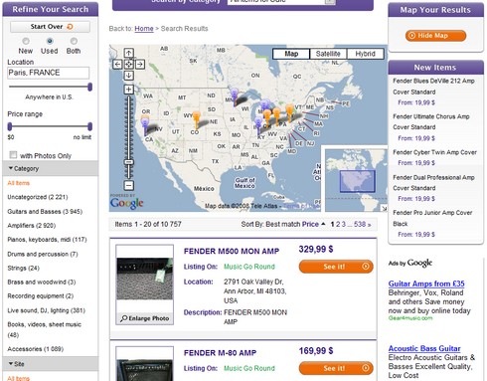
Task: Click the center recenter map icon
Action: coord(129,64)
